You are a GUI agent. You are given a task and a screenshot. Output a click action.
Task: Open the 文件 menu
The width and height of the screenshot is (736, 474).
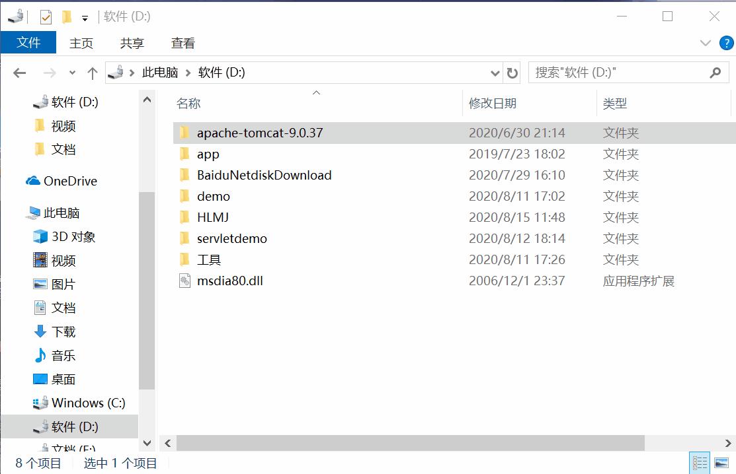point(28,43)
